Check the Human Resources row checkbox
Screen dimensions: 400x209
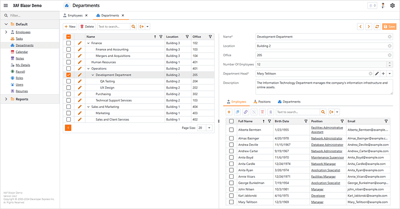click(68, 62)
